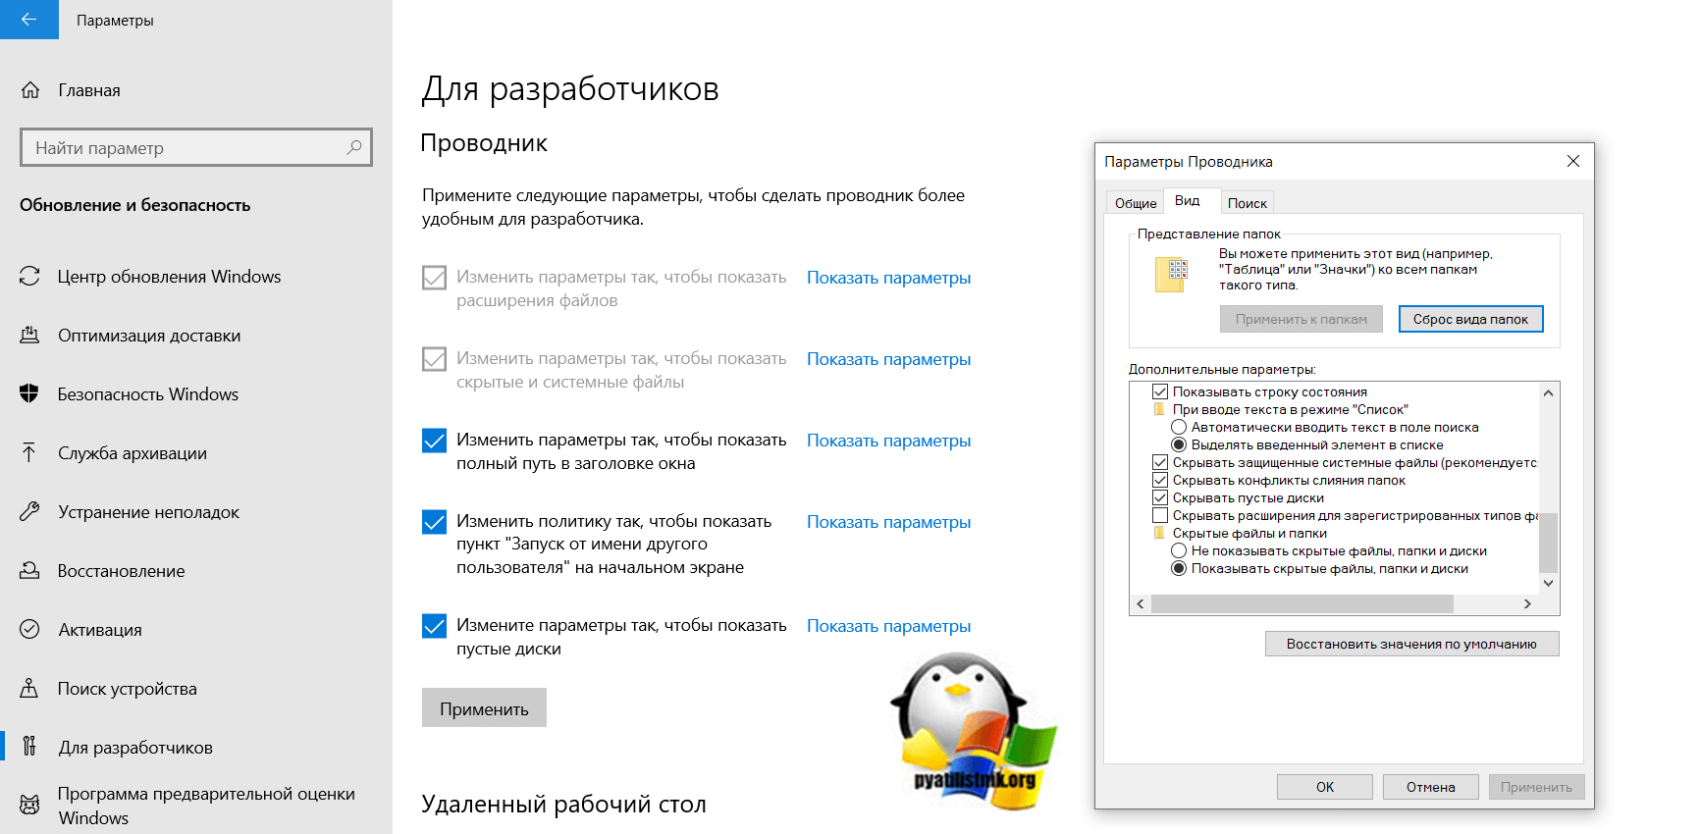Uncheck Запуск от имени другого пользователя option
The image size is (1700, 834).
point(434,522)
